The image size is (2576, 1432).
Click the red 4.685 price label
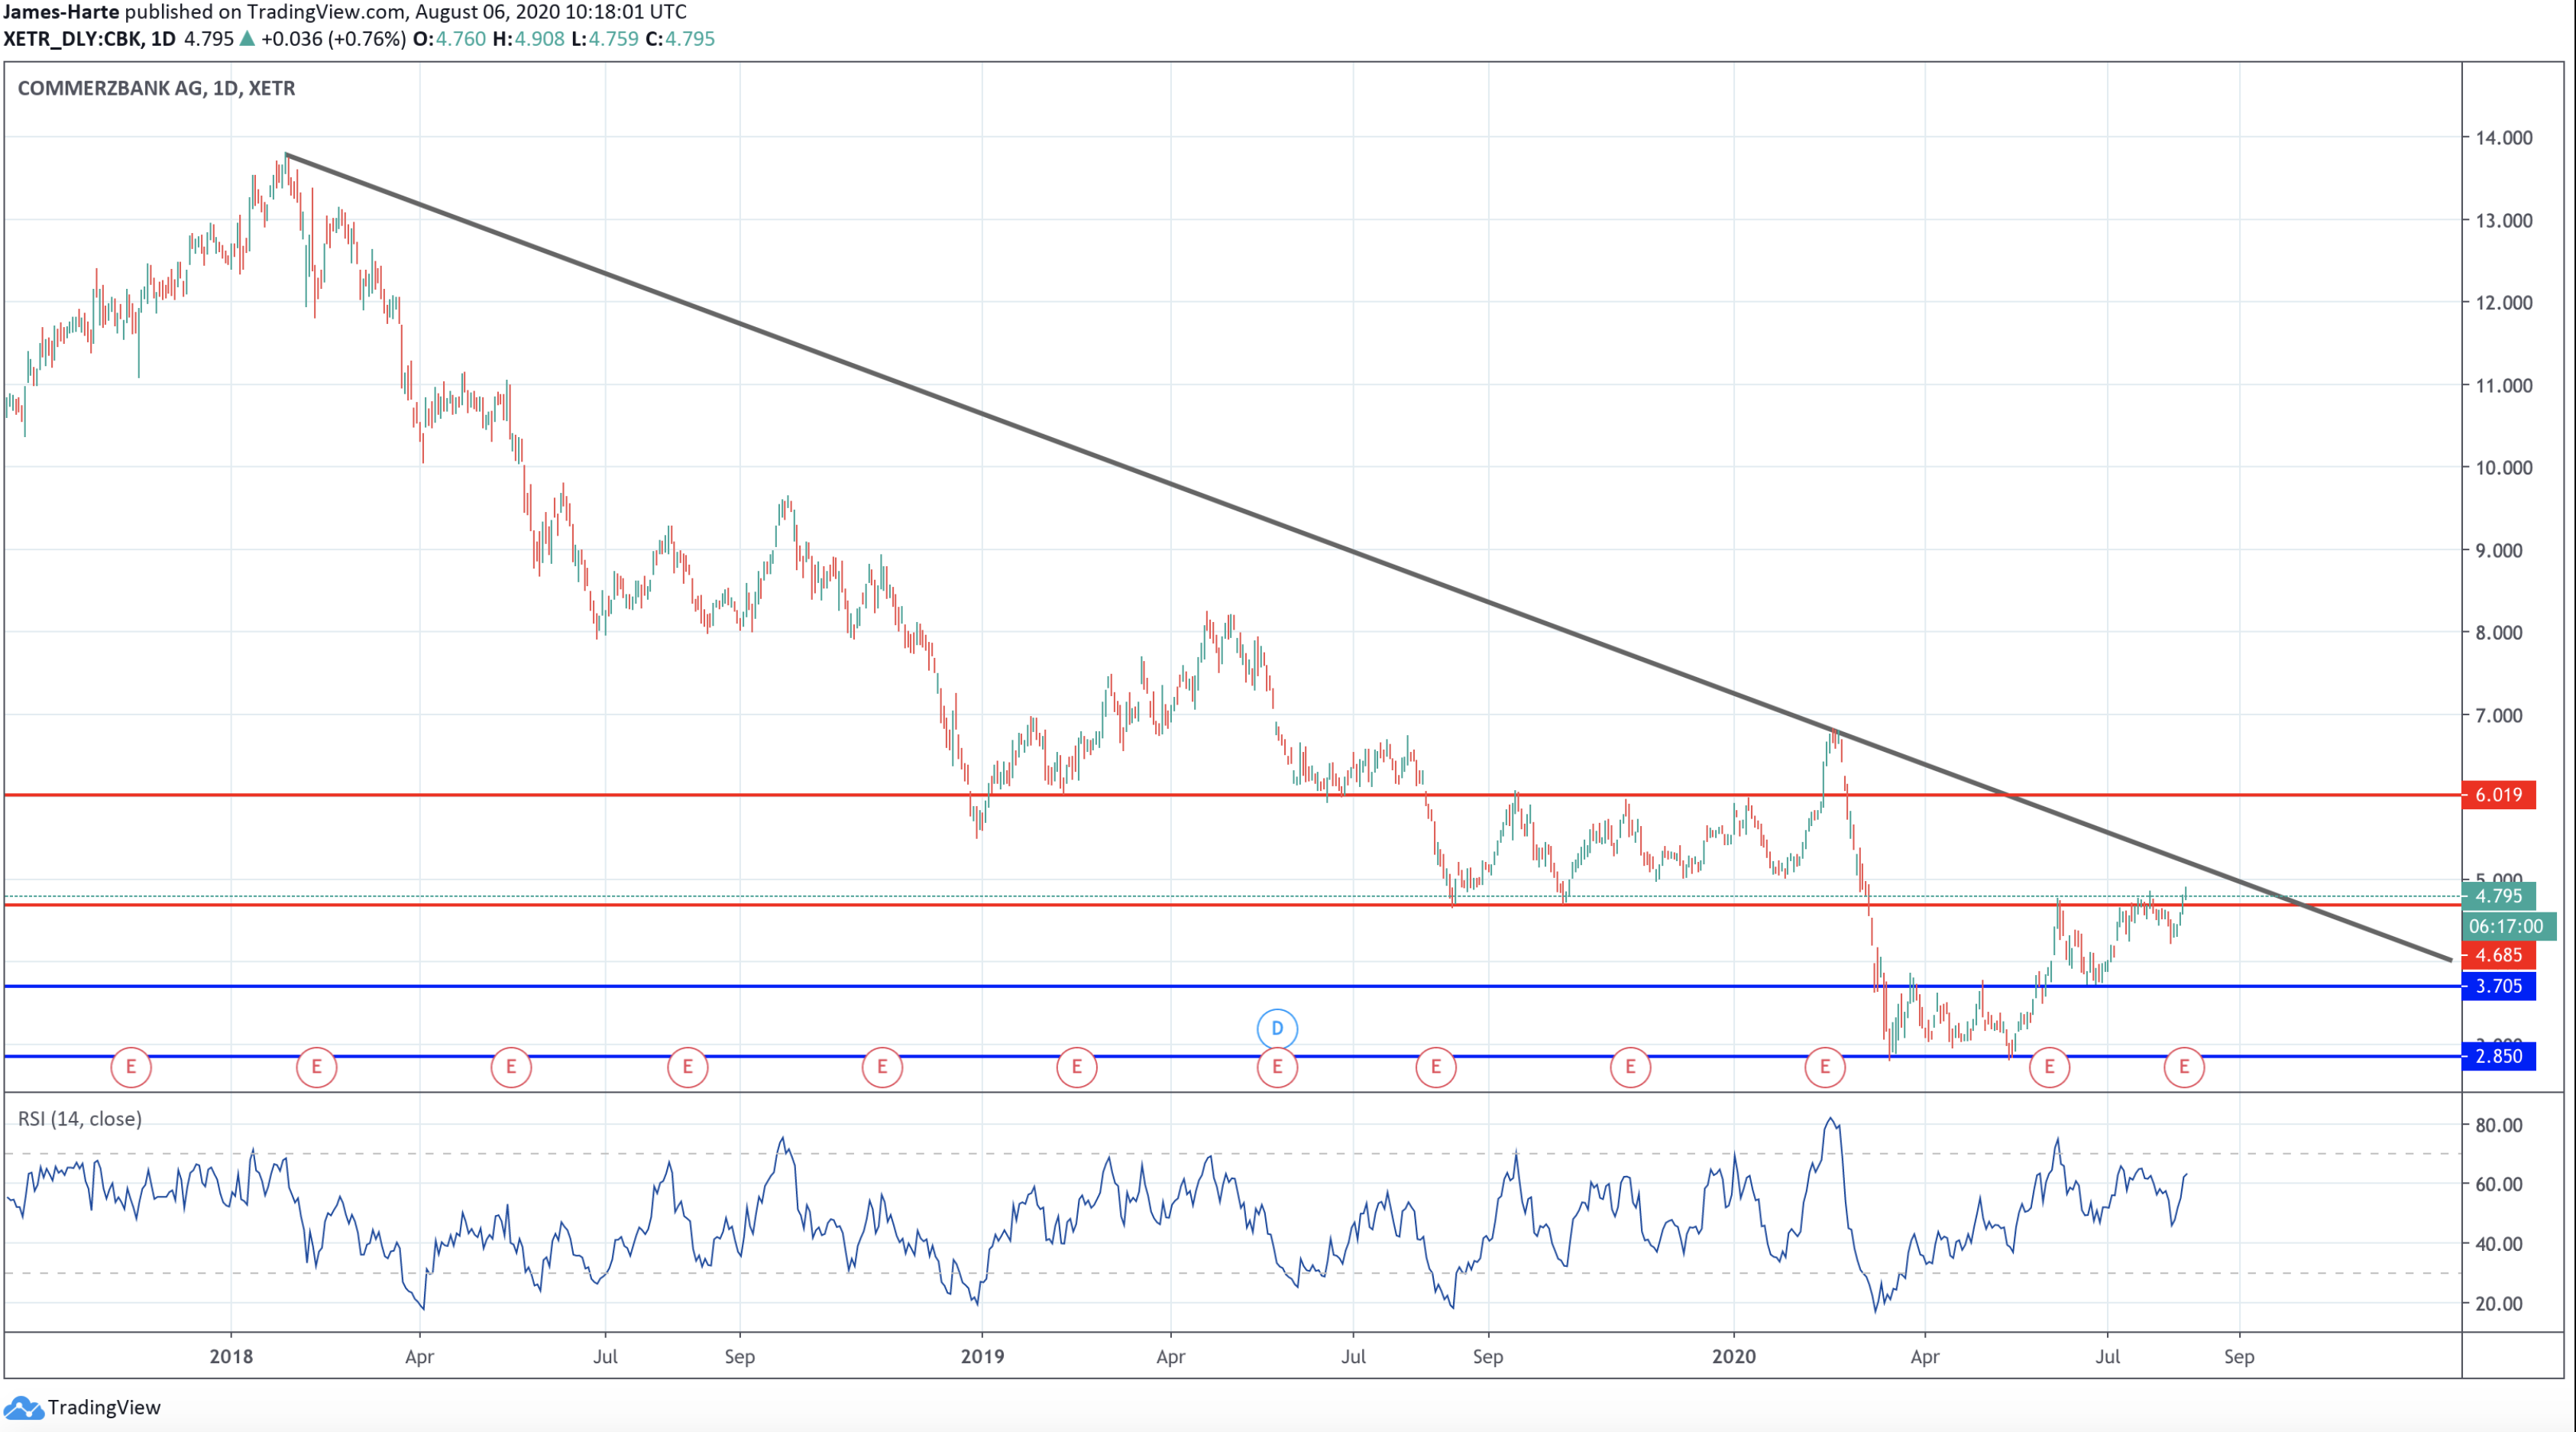click(2498, 955)
